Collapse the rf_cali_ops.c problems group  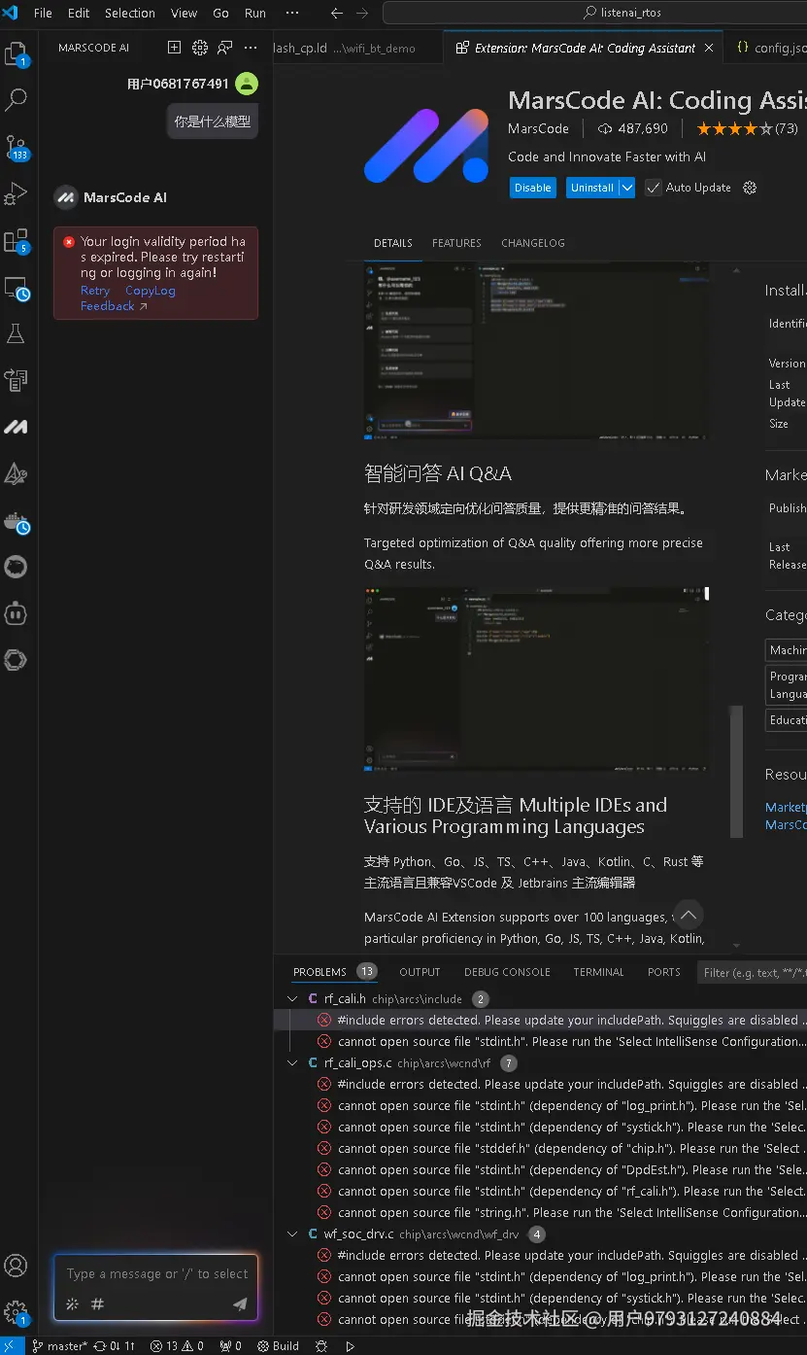(292, 1062)
